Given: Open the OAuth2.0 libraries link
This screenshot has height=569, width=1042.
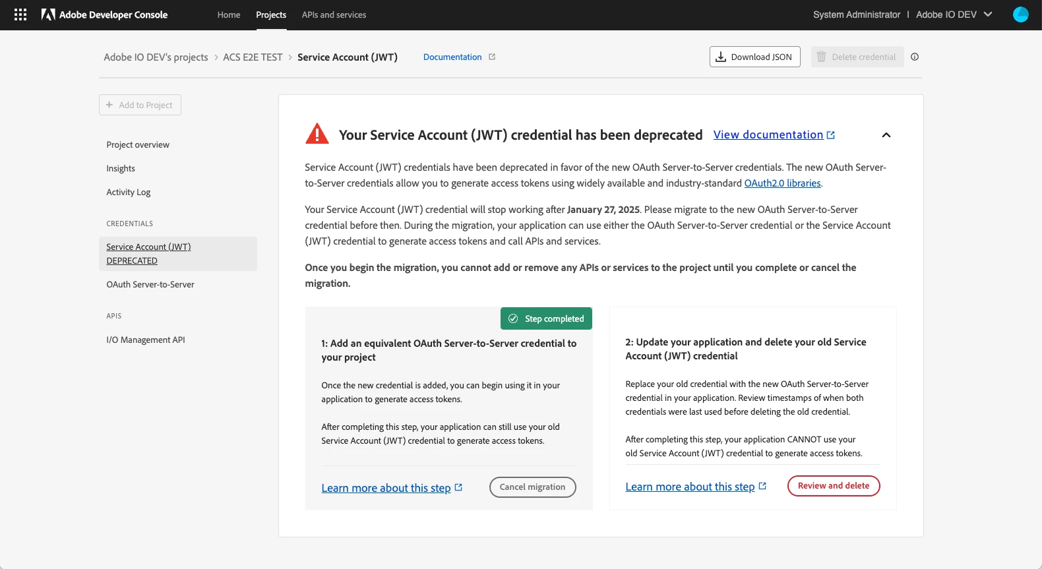Looking at the screenshot, I should pos(783,183).
